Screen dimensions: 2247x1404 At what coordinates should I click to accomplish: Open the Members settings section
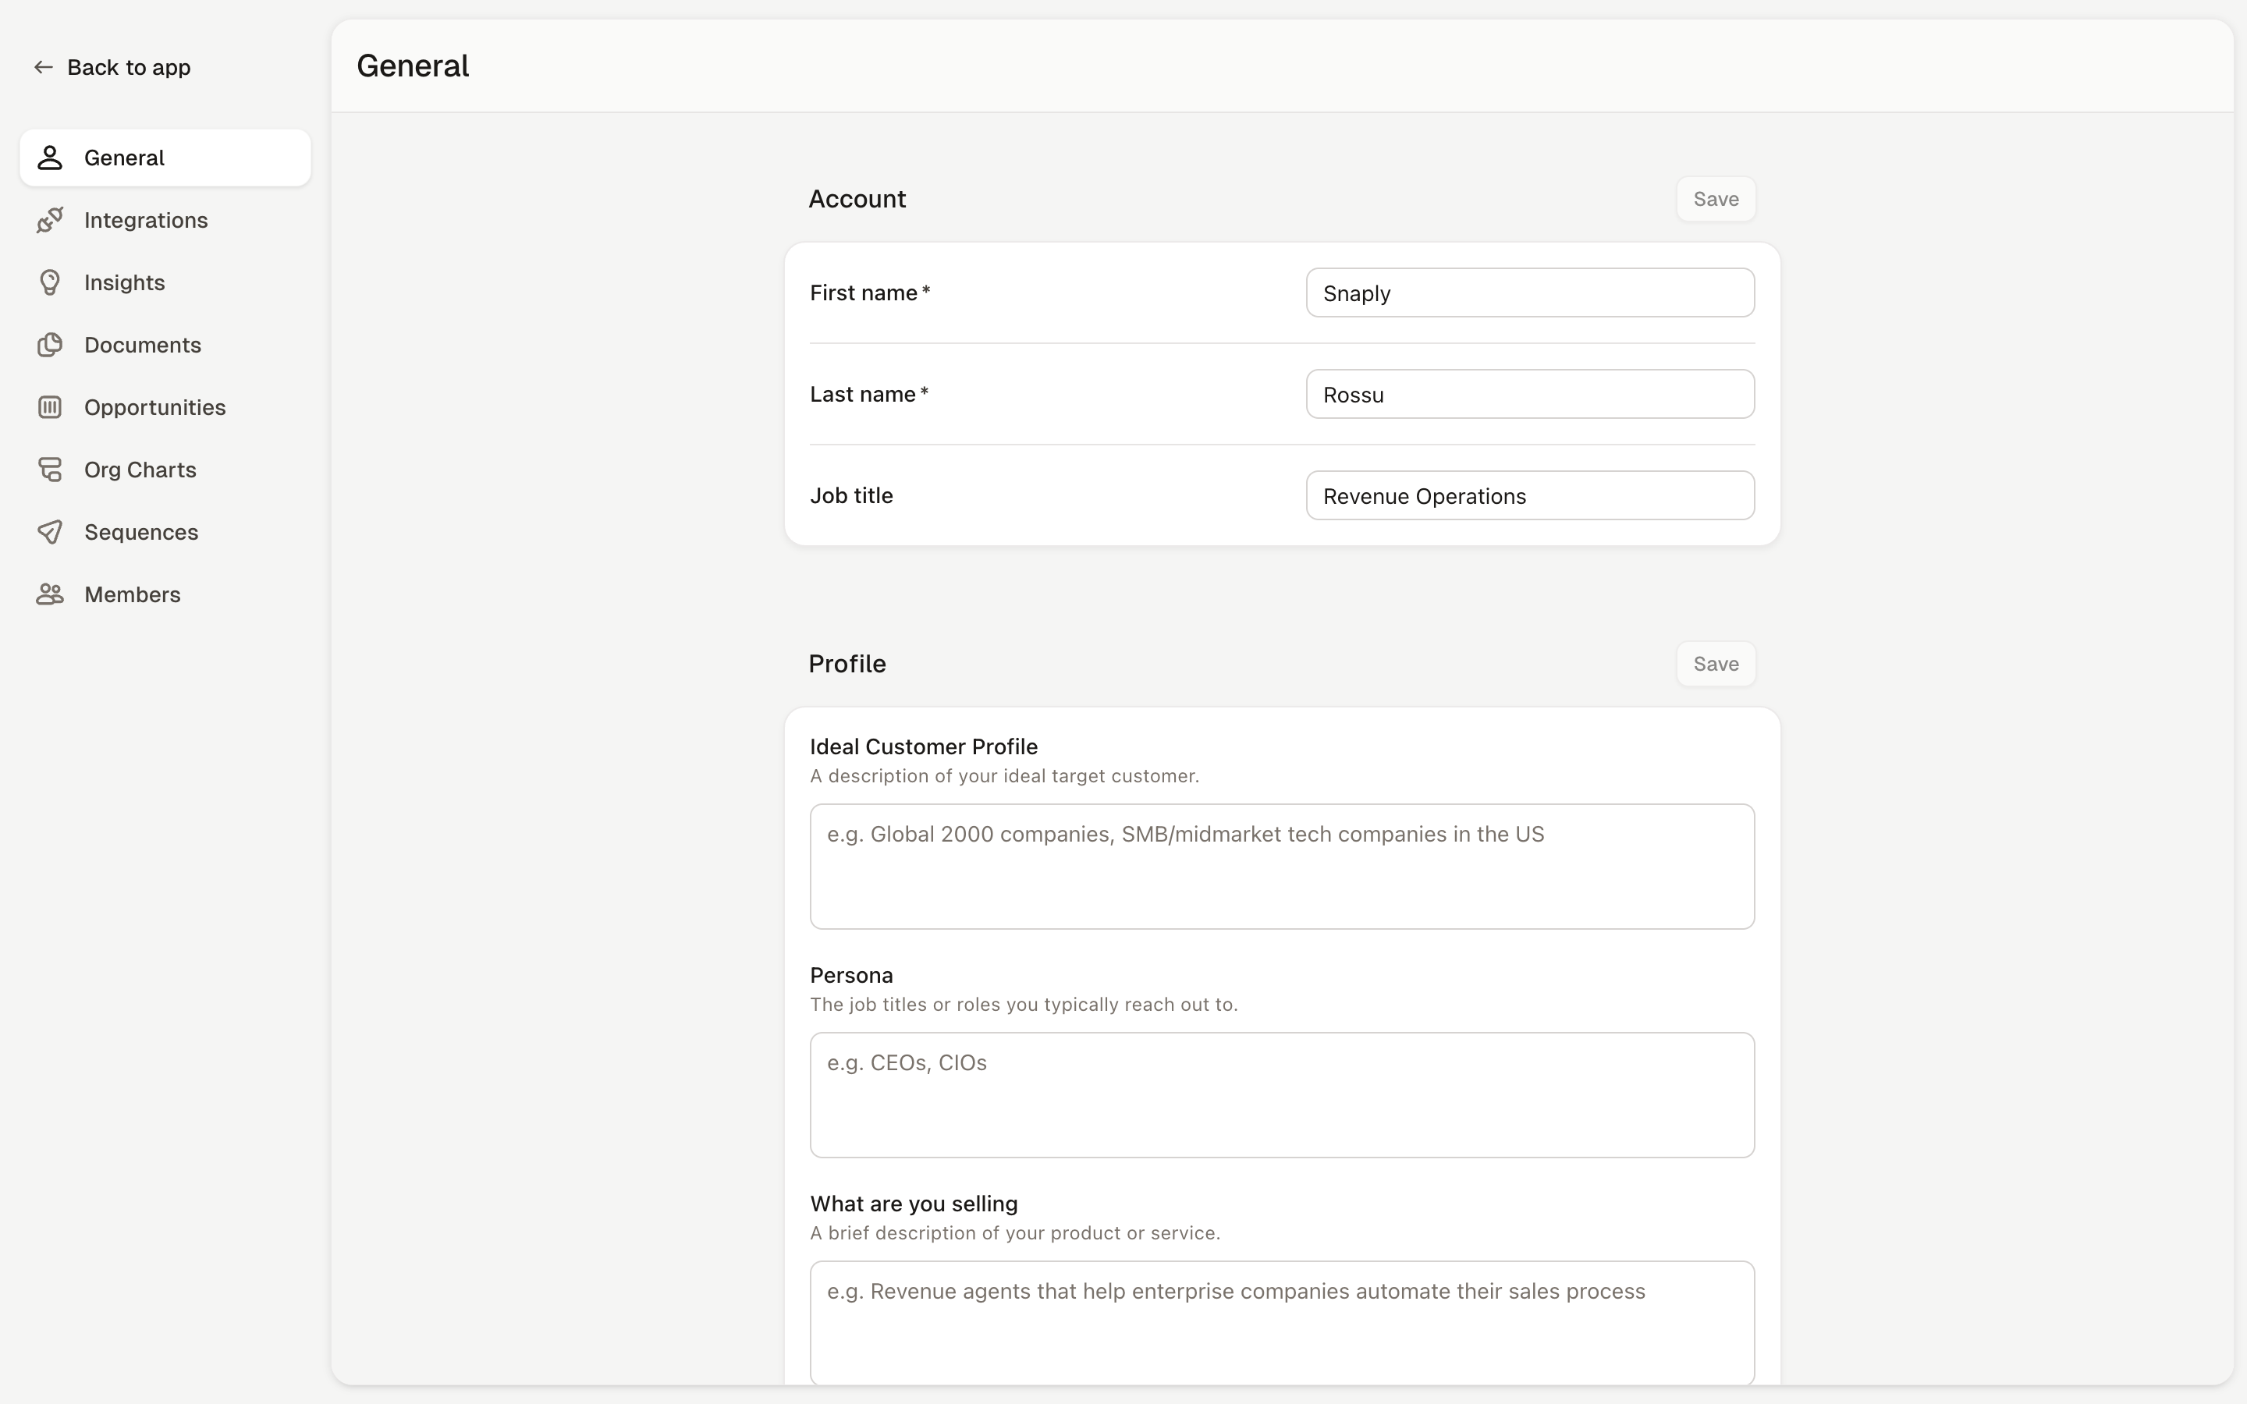[x=165, y=594]
